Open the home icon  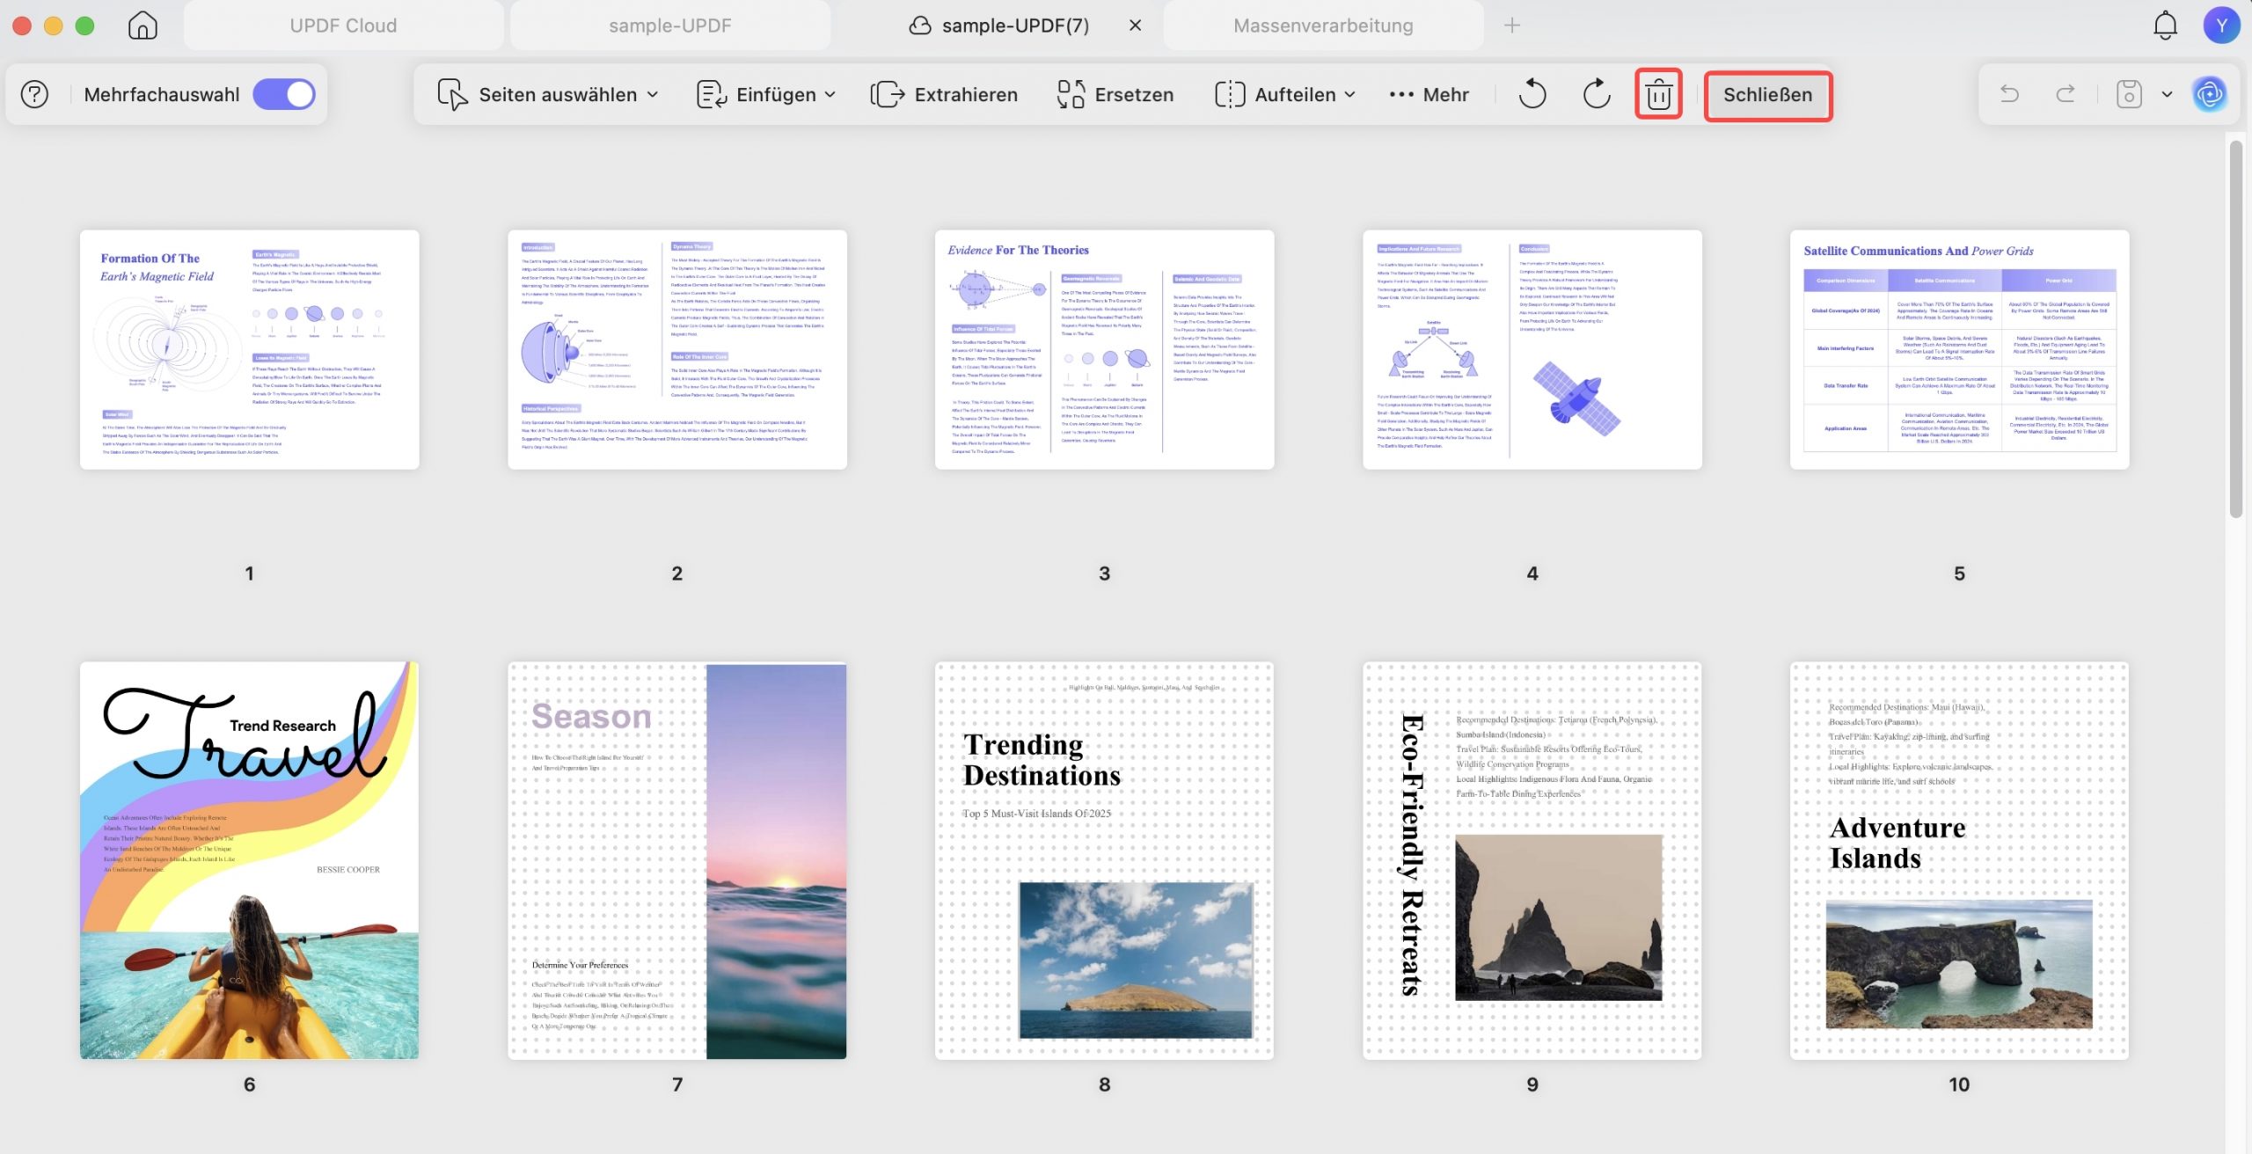143,26
